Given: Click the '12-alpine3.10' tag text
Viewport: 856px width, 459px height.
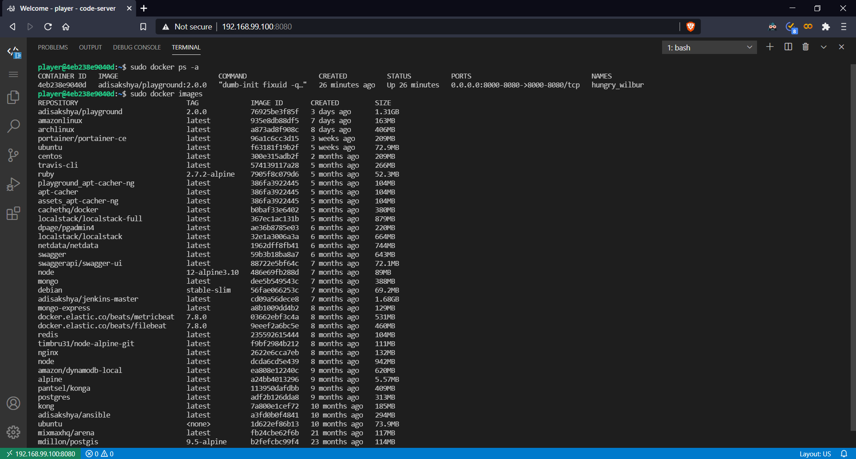Looking at the screenshot, I should [212, 272].
